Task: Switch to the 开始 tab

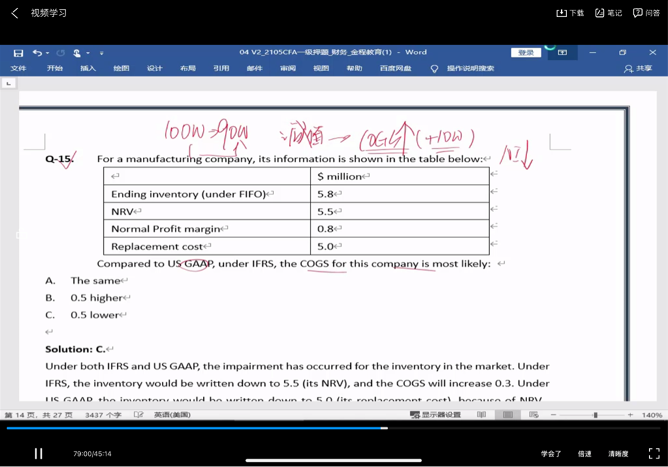Action: click(x=55, y=68)
